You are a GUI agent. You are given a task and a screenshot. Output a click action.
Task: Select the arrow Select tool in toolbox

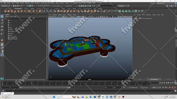(2, 17)
